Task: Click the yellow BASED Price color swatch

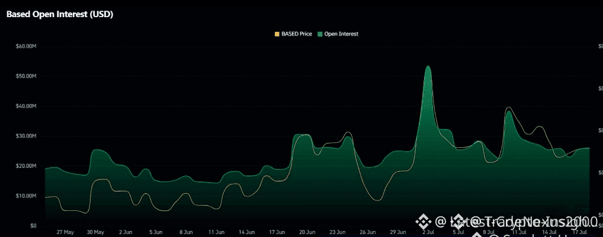Action: point(277,34)
